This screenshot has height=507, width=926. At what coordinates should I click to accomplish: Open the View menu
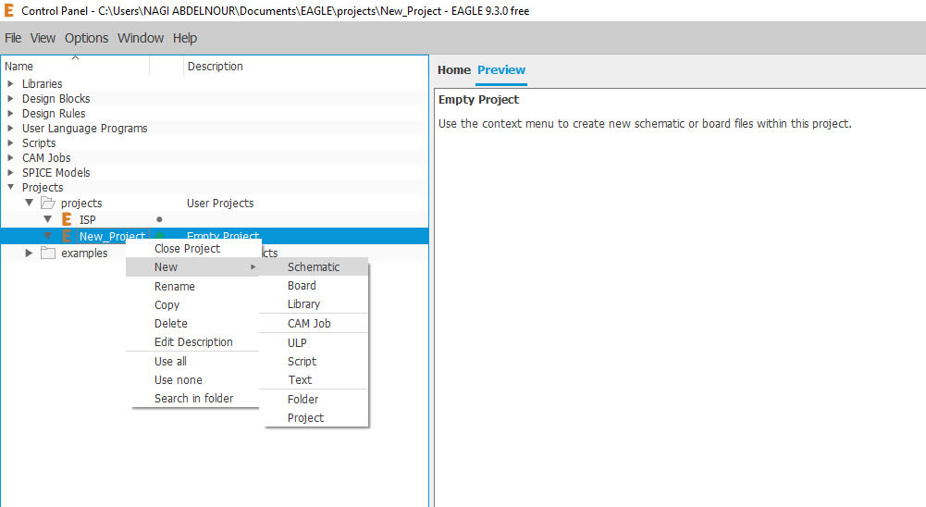point(43,38)
